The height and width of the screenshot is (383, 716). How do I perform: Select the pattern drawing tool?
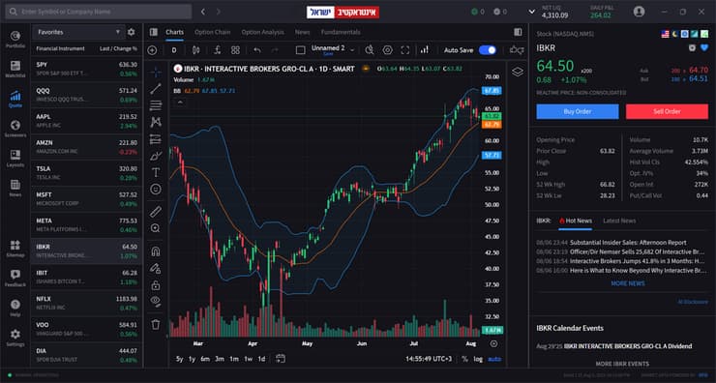tap(156, 122)
